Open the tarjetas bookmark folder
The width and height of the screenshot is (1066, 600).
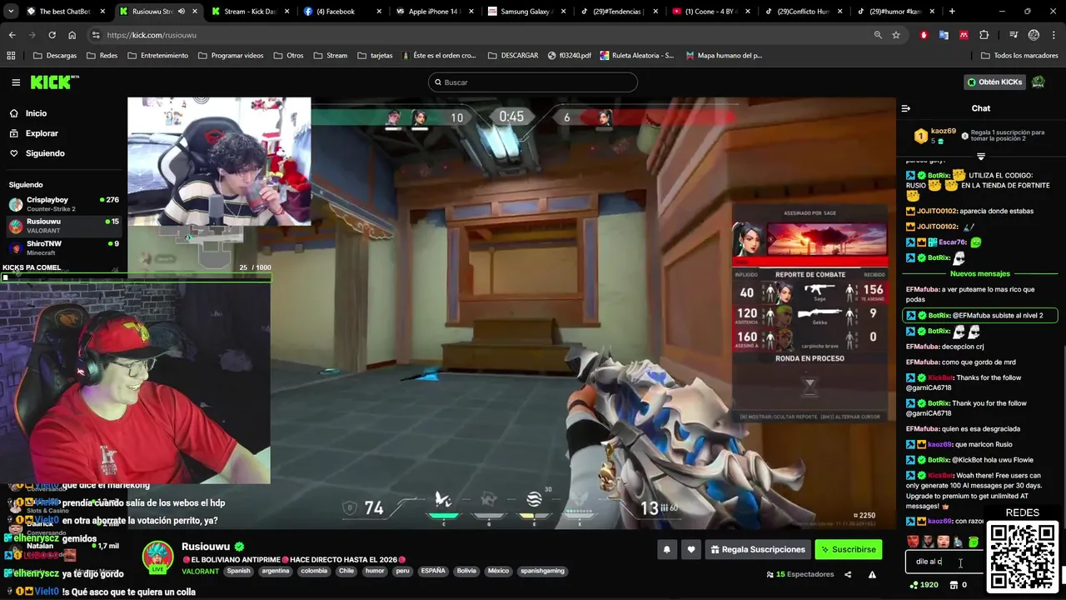point(375,56)
